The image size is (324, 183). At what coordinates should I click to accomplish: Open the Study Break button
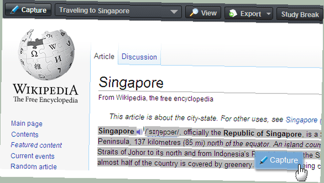(300, 15)
